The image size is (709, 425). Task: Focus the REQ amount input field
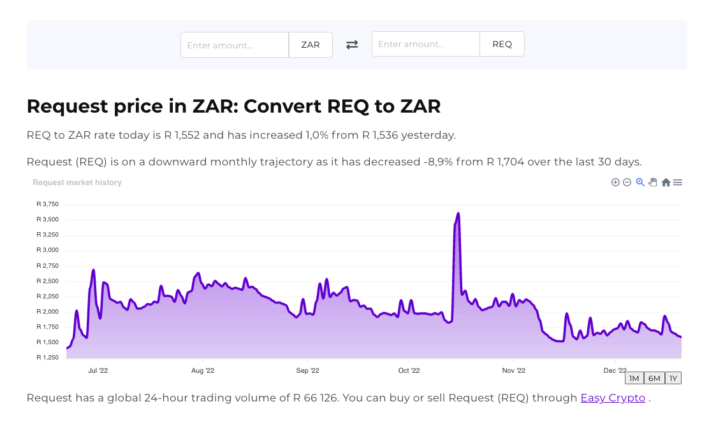click(x=426, y=45)
